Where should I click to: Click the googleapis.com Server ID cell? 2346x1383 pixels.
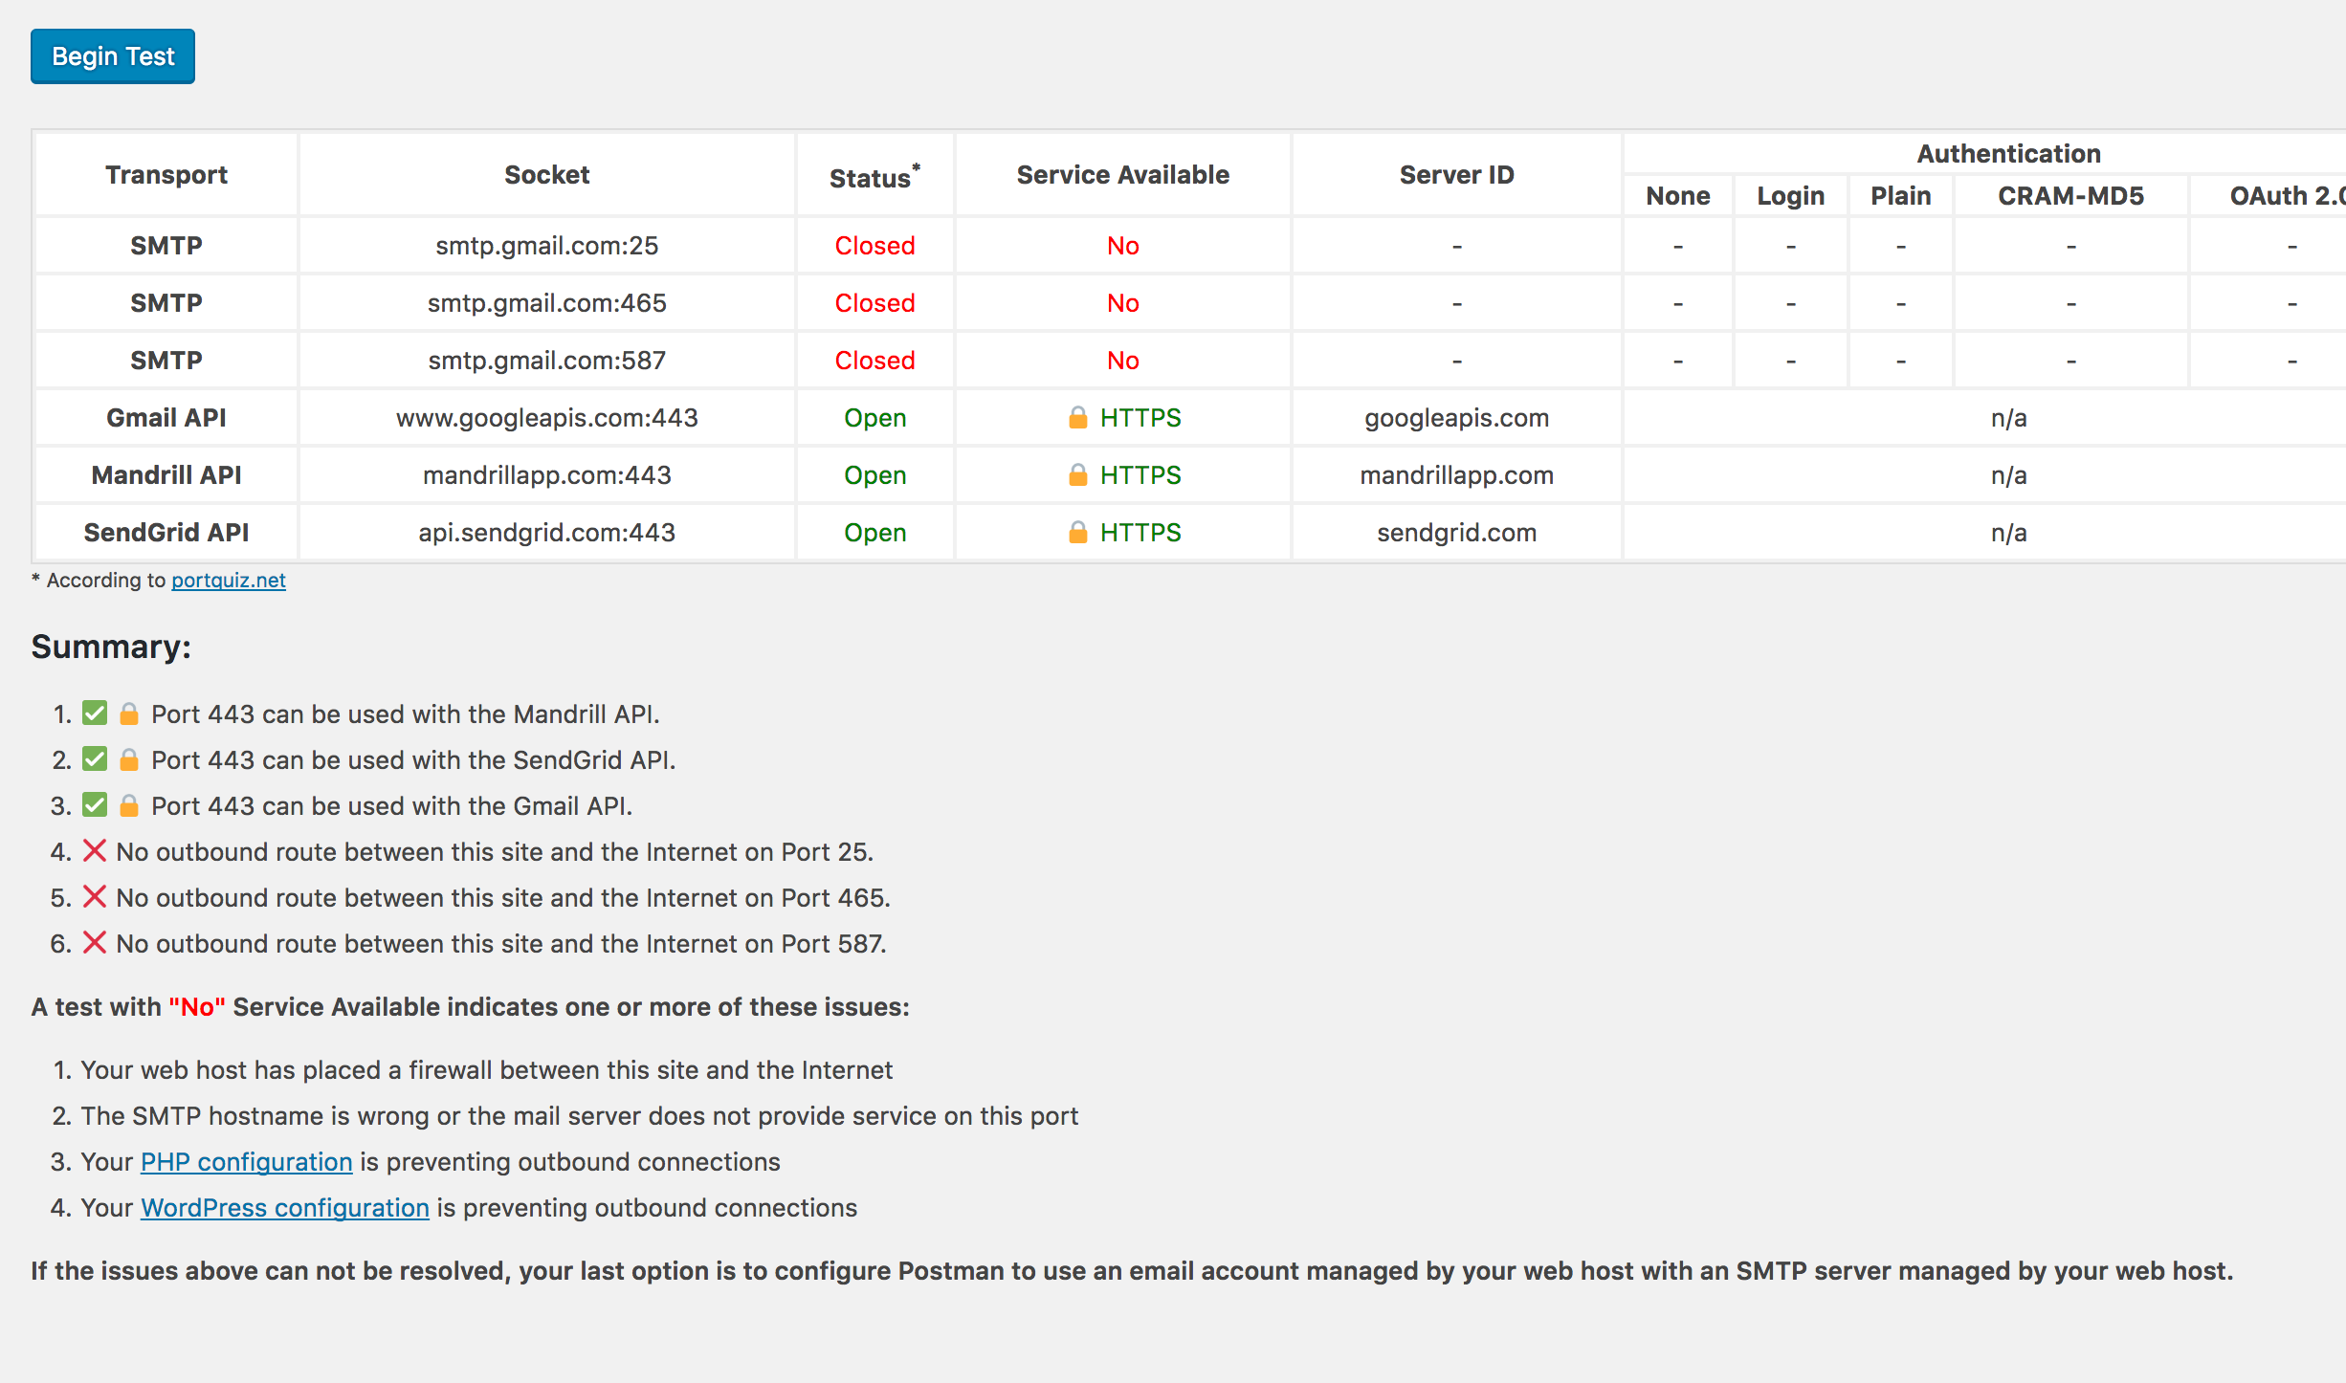click(x=1457, y=418)
